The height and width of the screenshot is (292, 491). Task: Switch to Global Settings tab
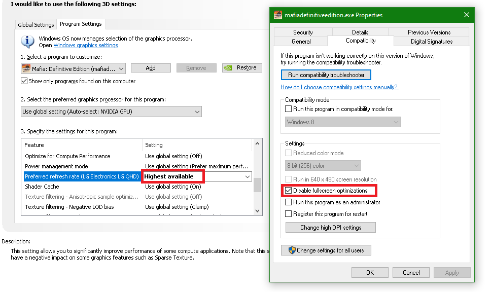(36, 25)
